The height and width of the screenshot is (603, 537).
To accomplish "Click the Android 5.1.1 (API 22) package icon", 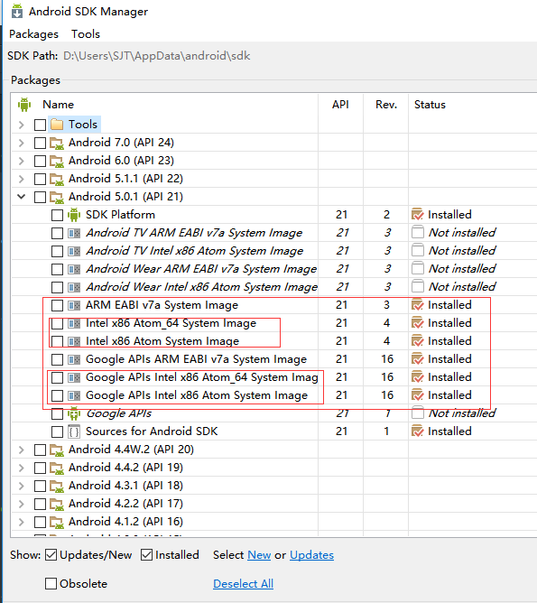I will coord(57,179).
